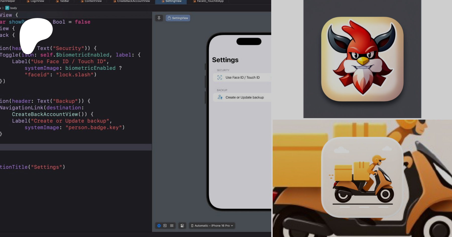Screen dimensions: 452x237
Task: Tap Create or Update backup link
Action: tap(244, 97)
